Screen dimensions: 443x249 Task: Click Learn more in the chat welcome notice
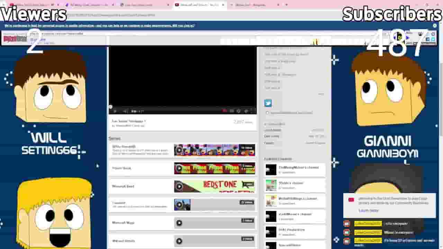click(x=369, y=210)
